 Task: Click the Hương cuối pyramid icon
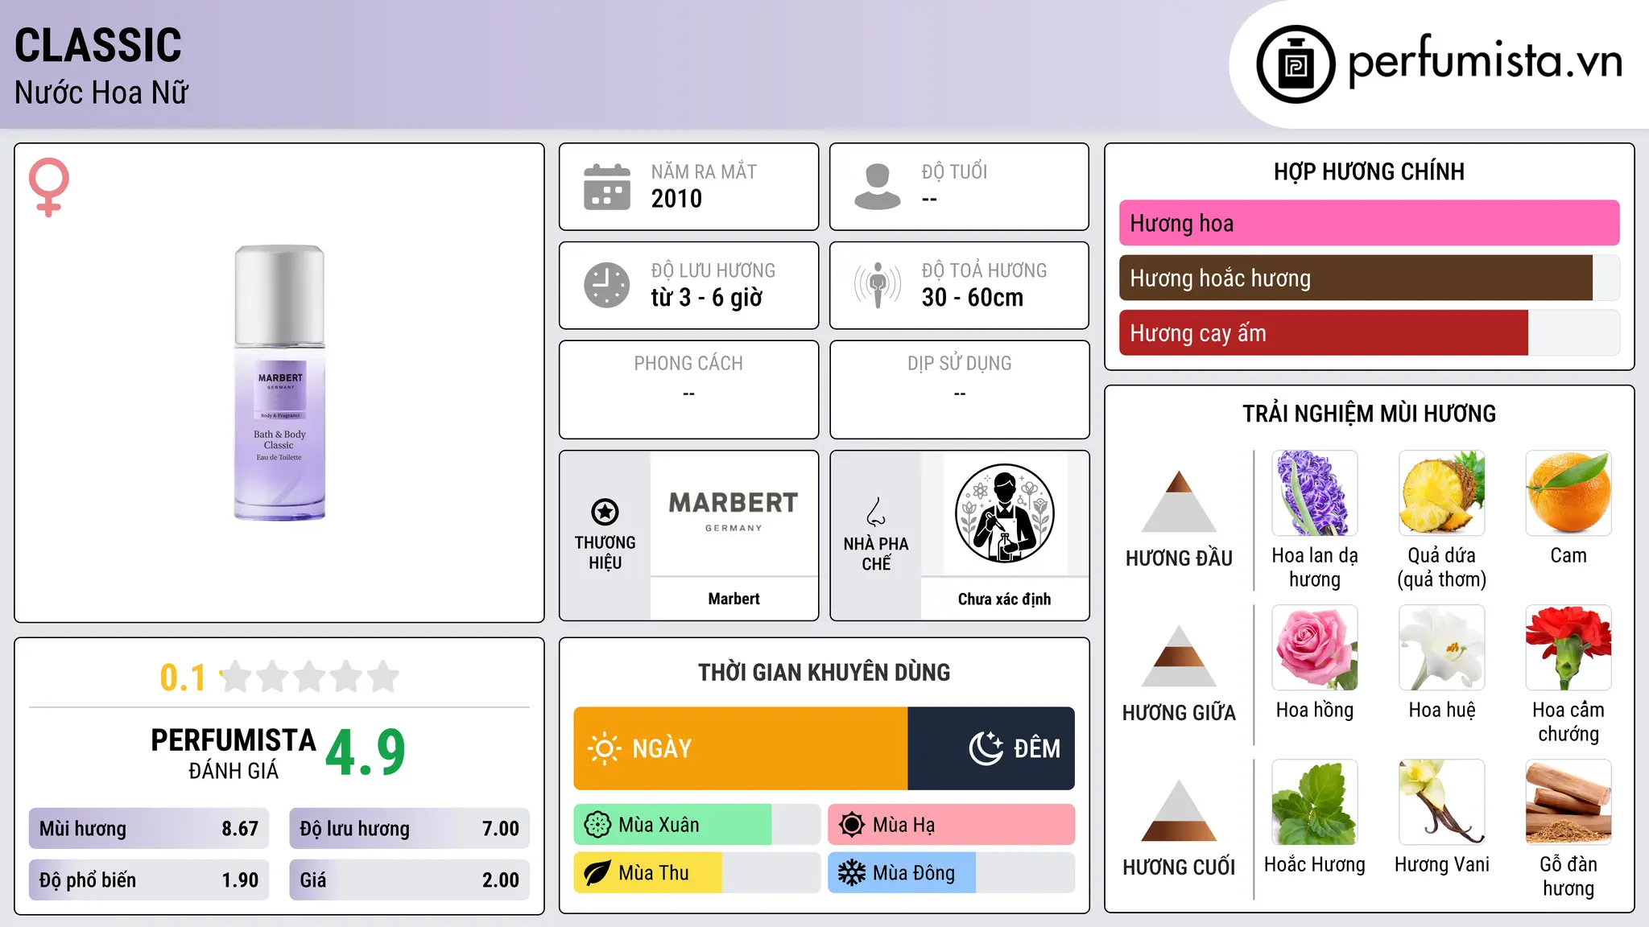pyautogui.click(x=1179, y=810)
